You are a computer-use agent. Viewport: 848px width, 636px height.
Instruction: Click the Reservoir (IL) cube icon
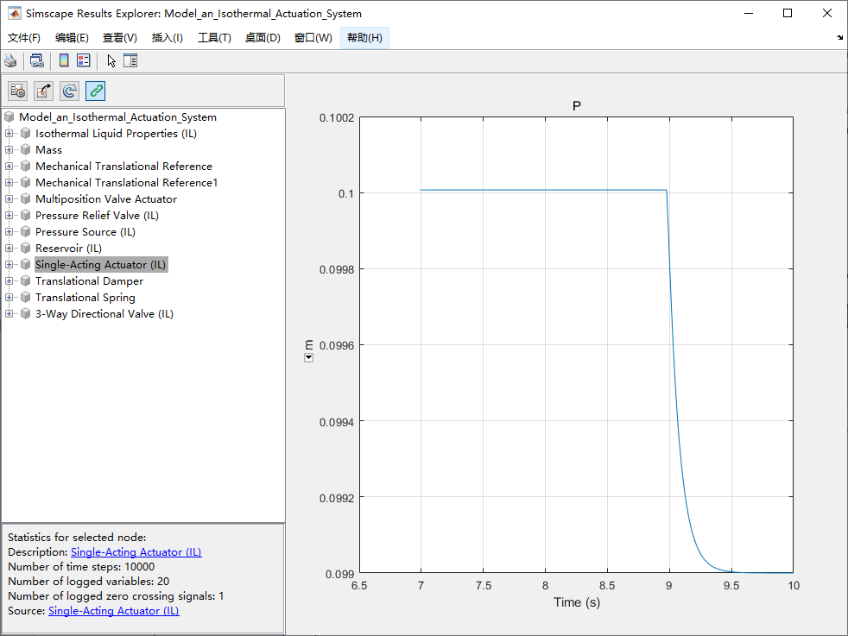tap(25, 248)
